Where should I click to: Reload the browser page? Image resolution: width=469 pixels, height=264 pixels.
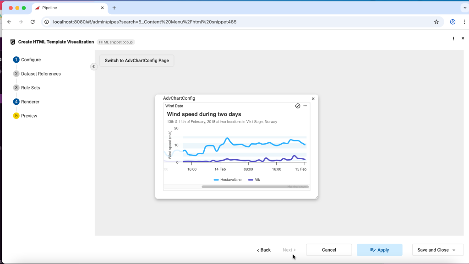pos(33,22)
